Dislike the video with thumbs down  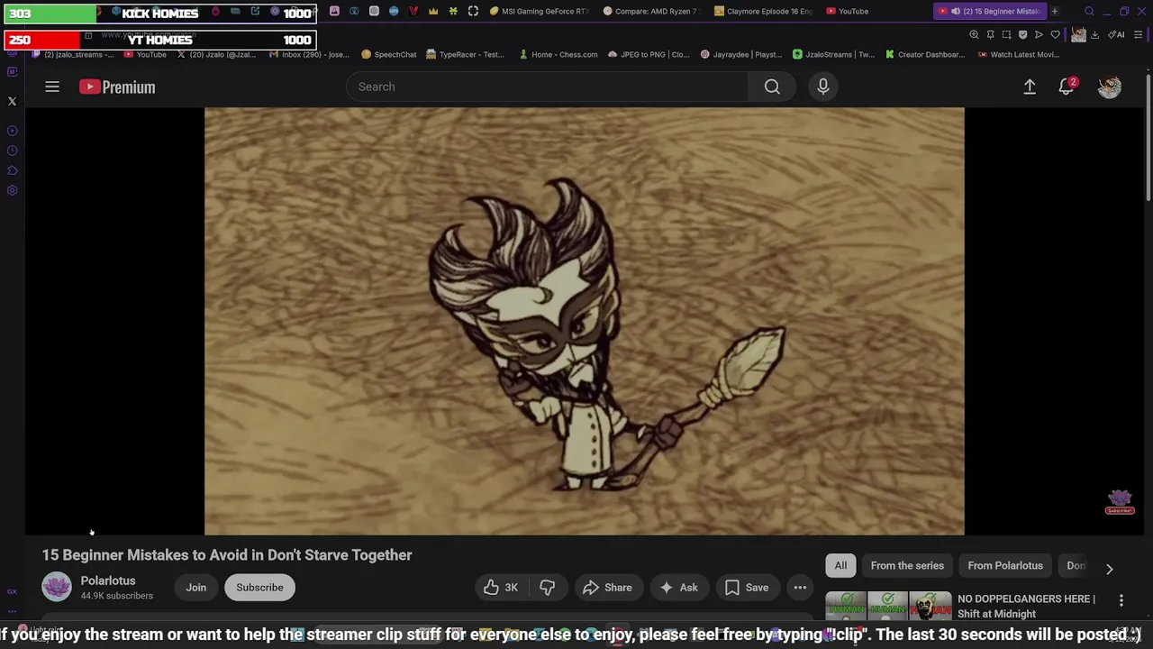point(547,588)
